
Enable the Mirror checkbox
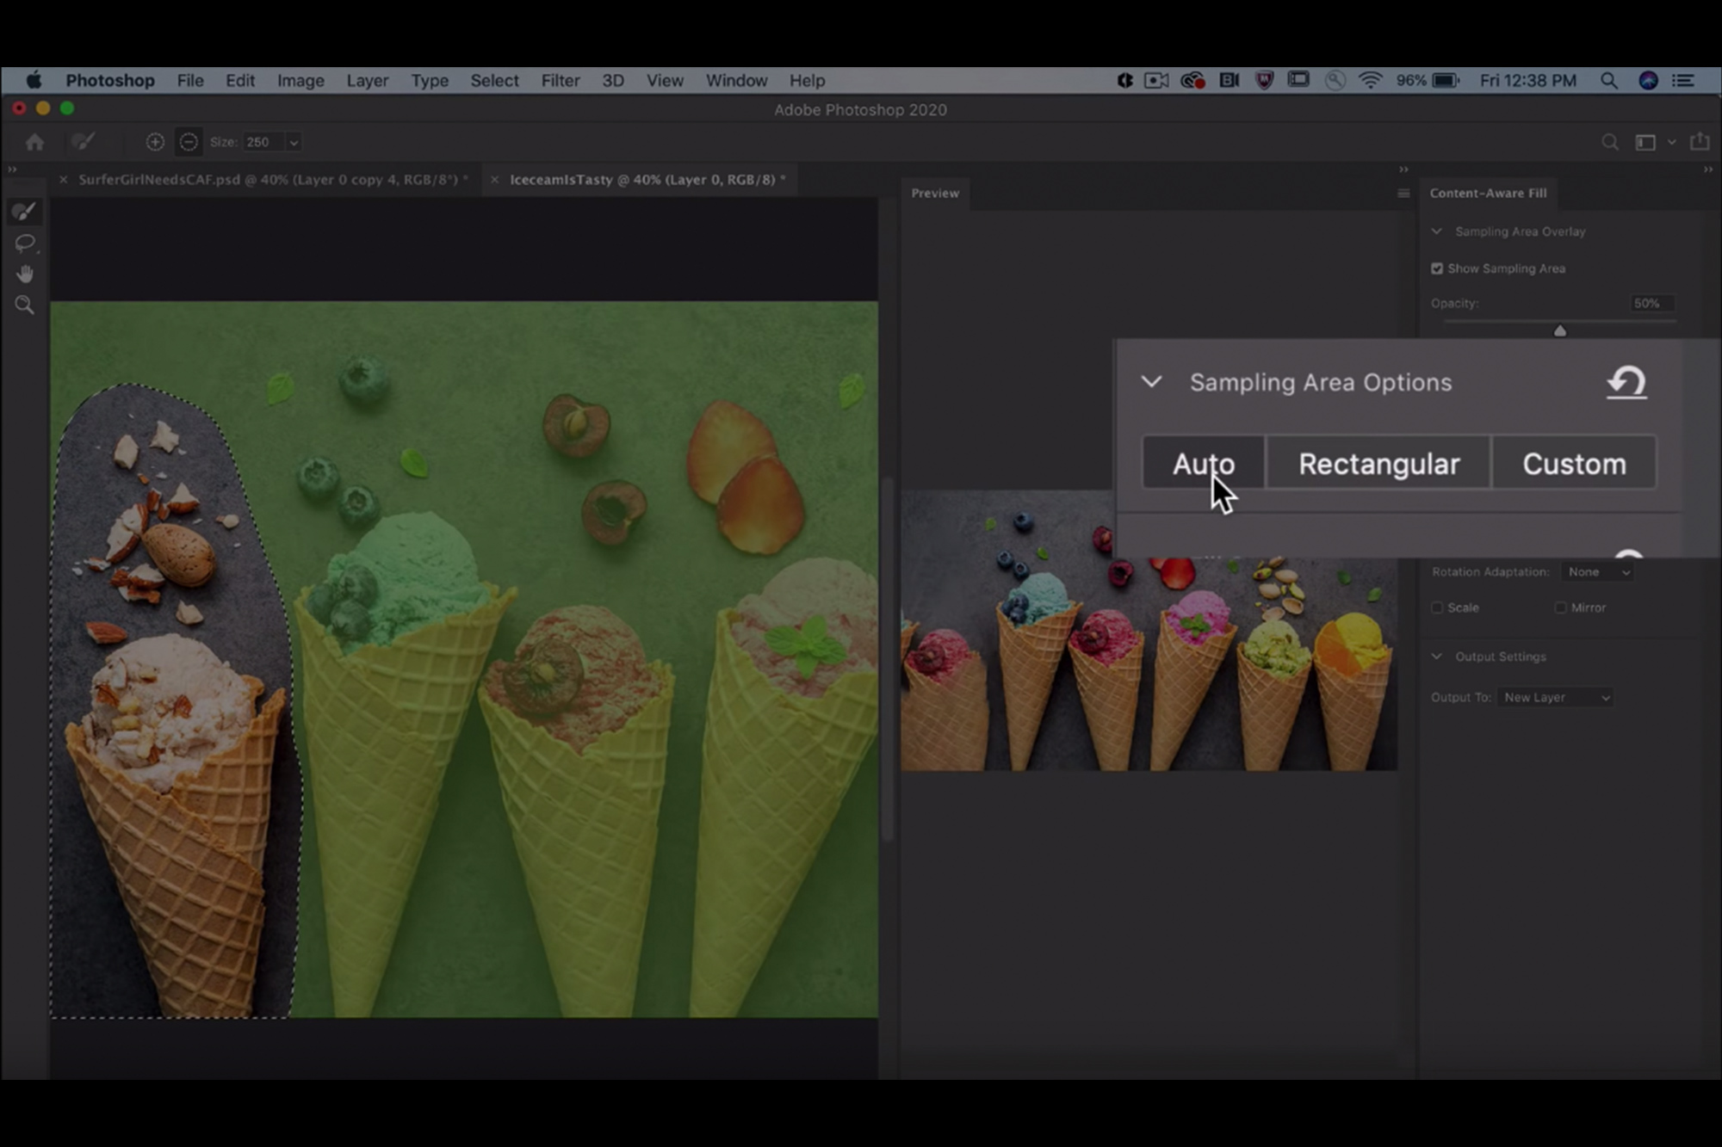(1560, 607)
